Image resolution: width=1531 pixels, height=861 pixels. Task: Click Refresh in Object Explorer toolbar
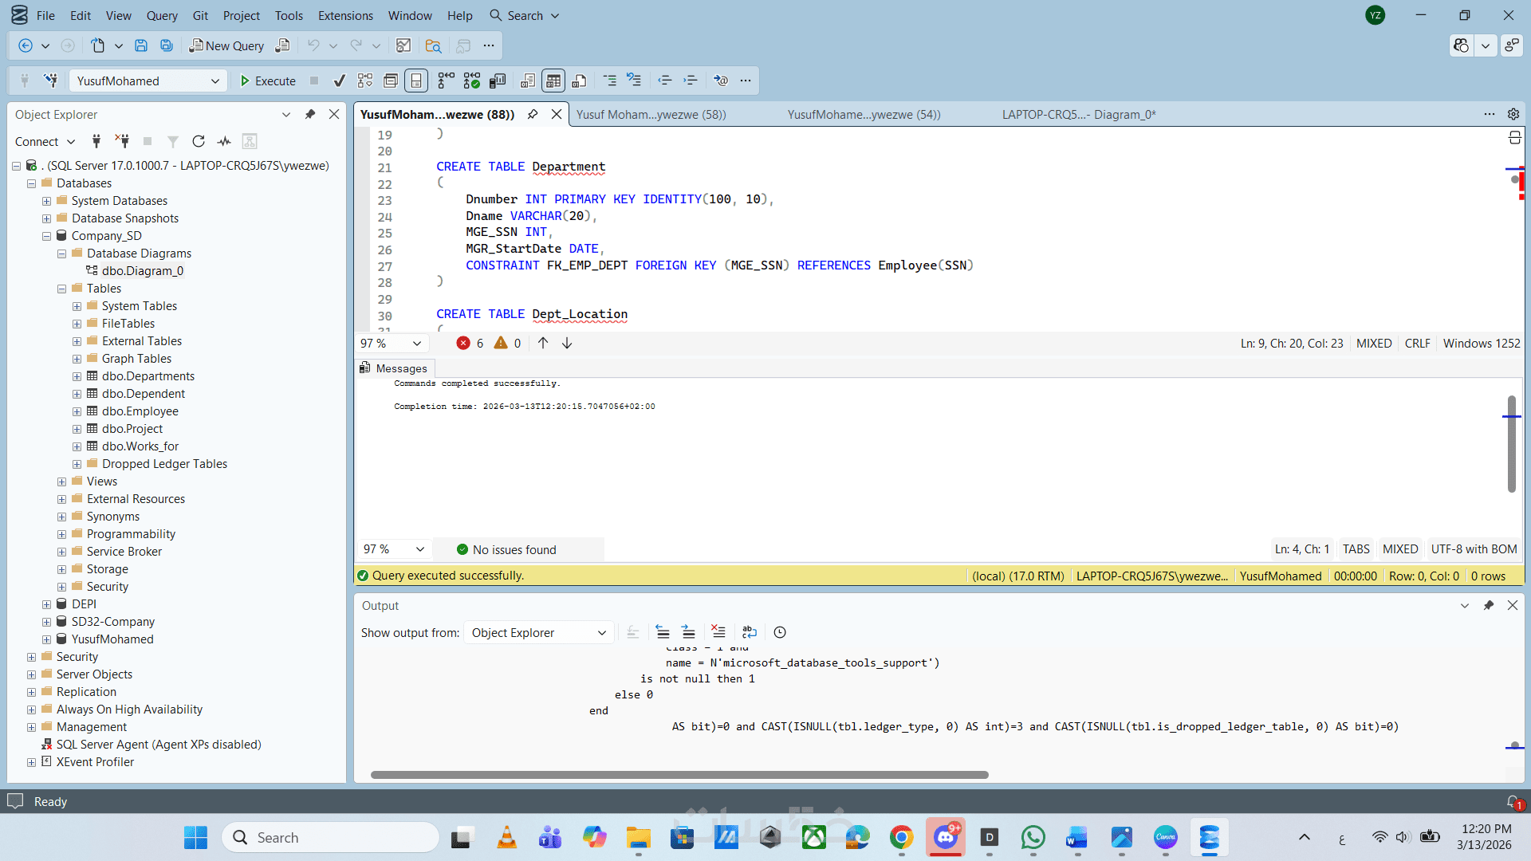pos(199,141)
